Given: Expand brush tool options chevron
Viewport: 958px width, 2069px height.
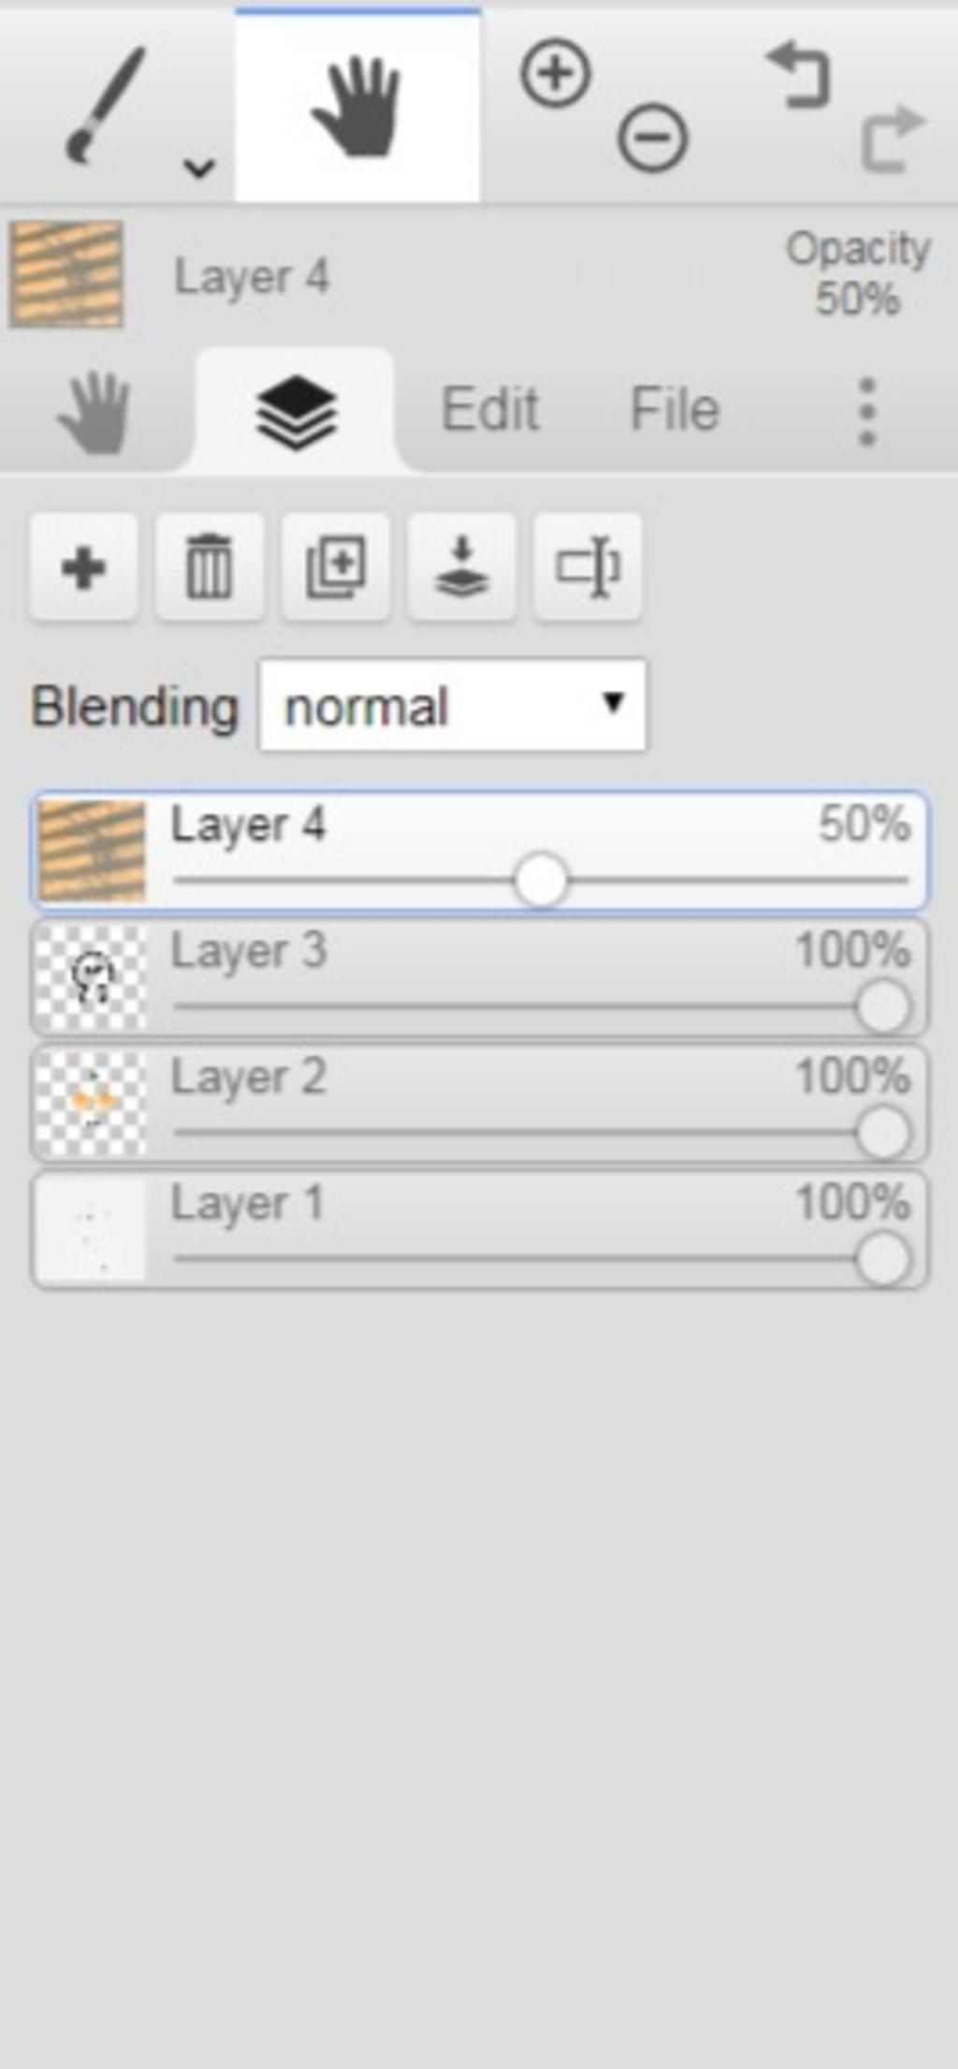Looking at the screenshot, I should [x=198, y=169].
